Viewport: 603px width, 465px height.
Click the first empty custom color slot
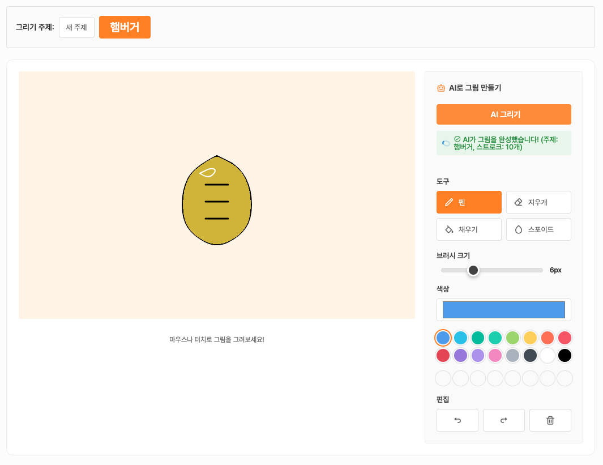[x=443, y=378]
